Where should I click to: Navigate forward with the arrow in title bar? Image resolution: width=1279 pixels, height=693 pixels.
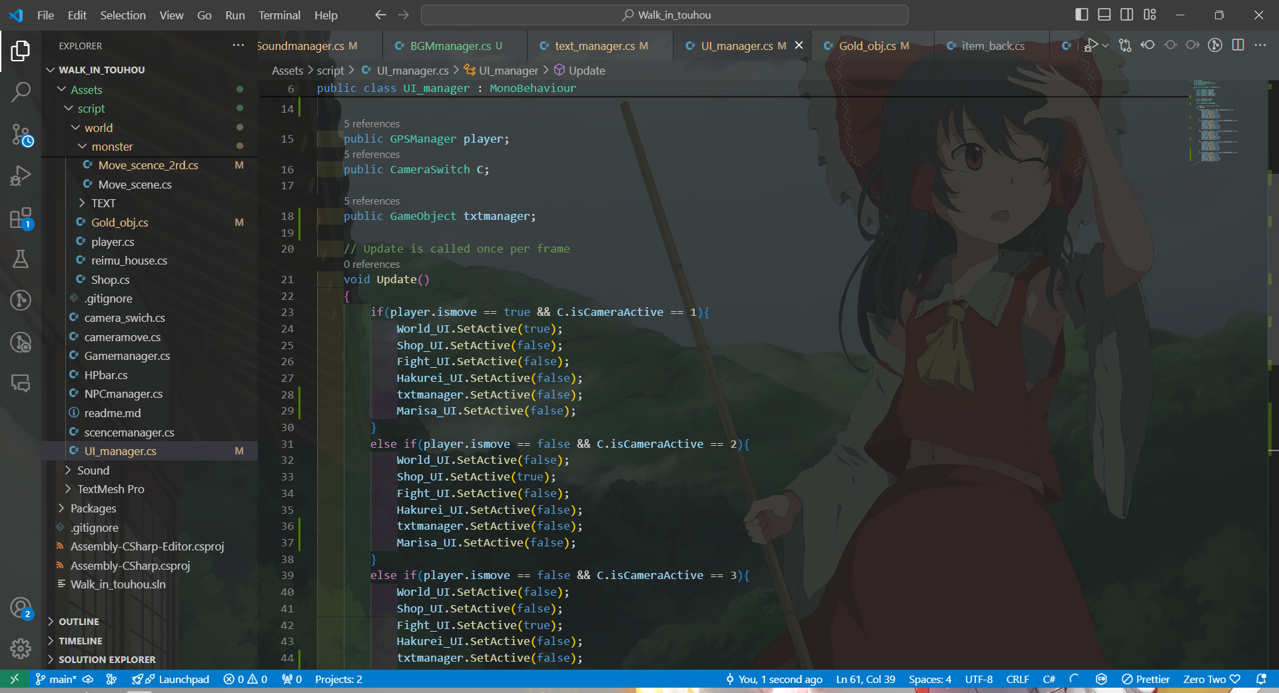[x=403, y=15]
